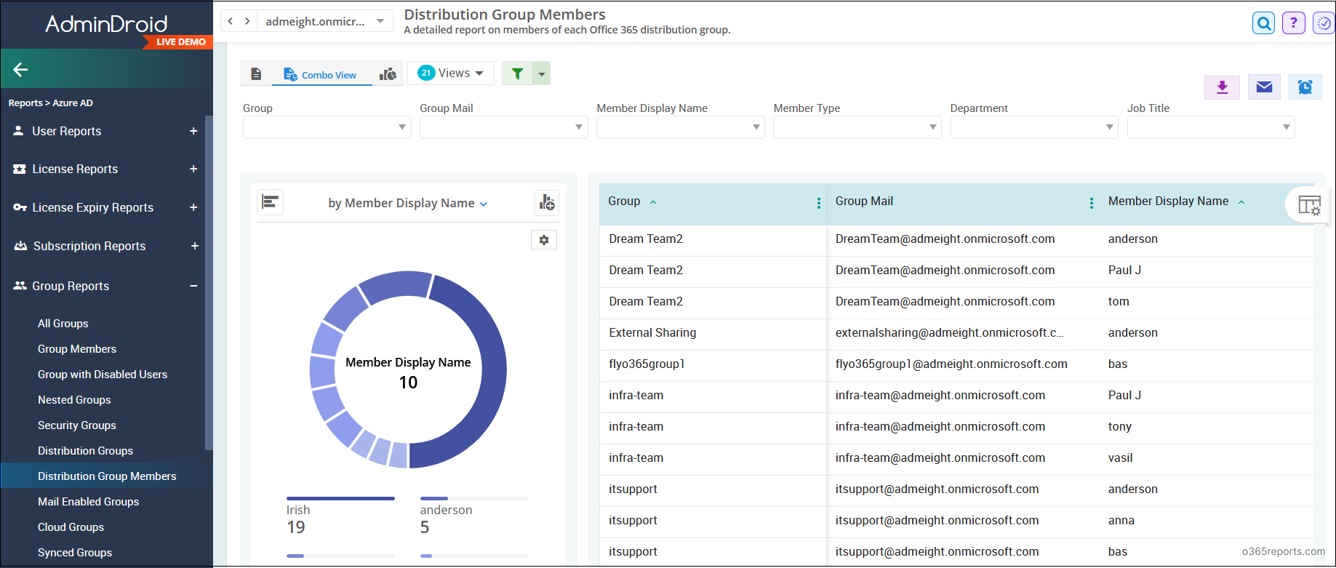The height and width of the screenshot is (568, 1336).
Task: Click the member name tom
Action: (1119, 302)
